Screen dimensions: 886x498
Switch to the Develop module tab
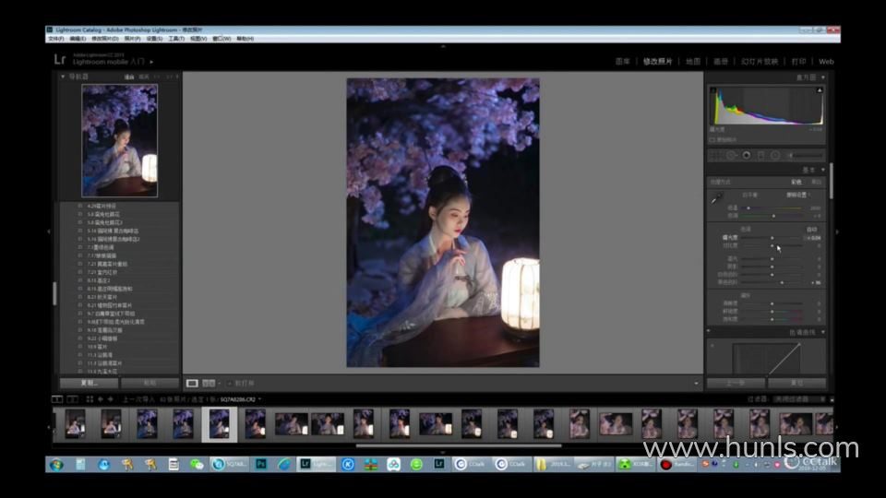tap(657, 62)
